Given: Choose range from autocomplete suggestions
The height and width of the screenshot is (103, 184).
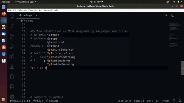Looking at the screenshot, I should (x=88, y=35).
